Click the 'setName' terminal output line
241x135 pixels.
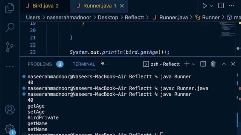pos(37,129)
